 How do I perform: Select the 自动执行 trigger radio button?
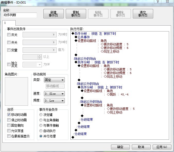tap(41, 131)
